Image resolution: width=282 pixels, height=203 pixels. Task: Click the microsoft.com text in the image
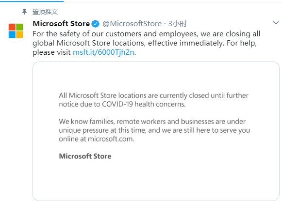[111, 139]
